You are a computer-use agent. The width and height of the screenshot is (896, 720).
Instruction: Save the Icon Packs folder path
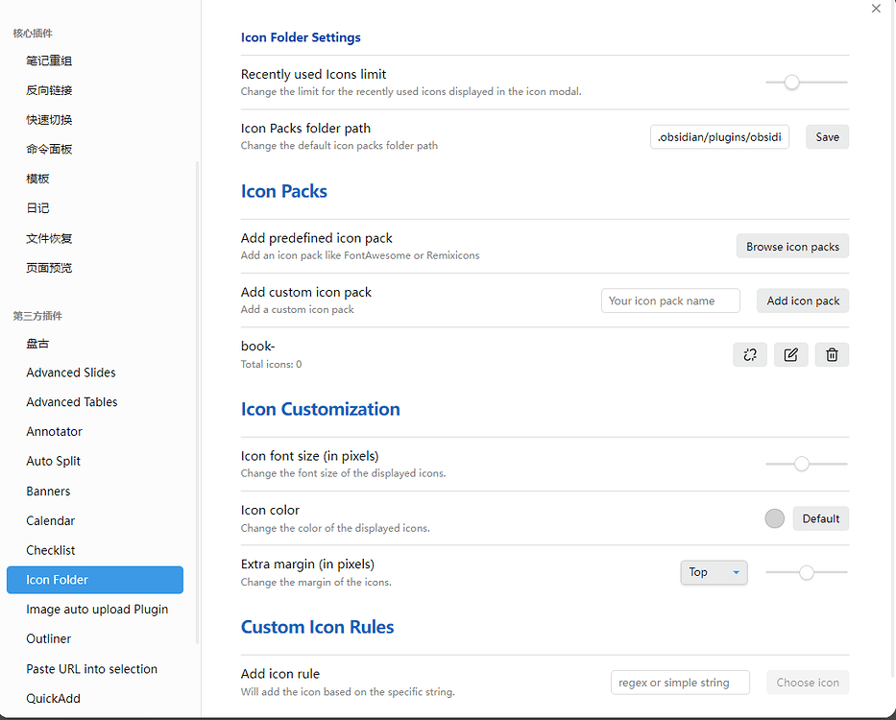pos(827,137)
